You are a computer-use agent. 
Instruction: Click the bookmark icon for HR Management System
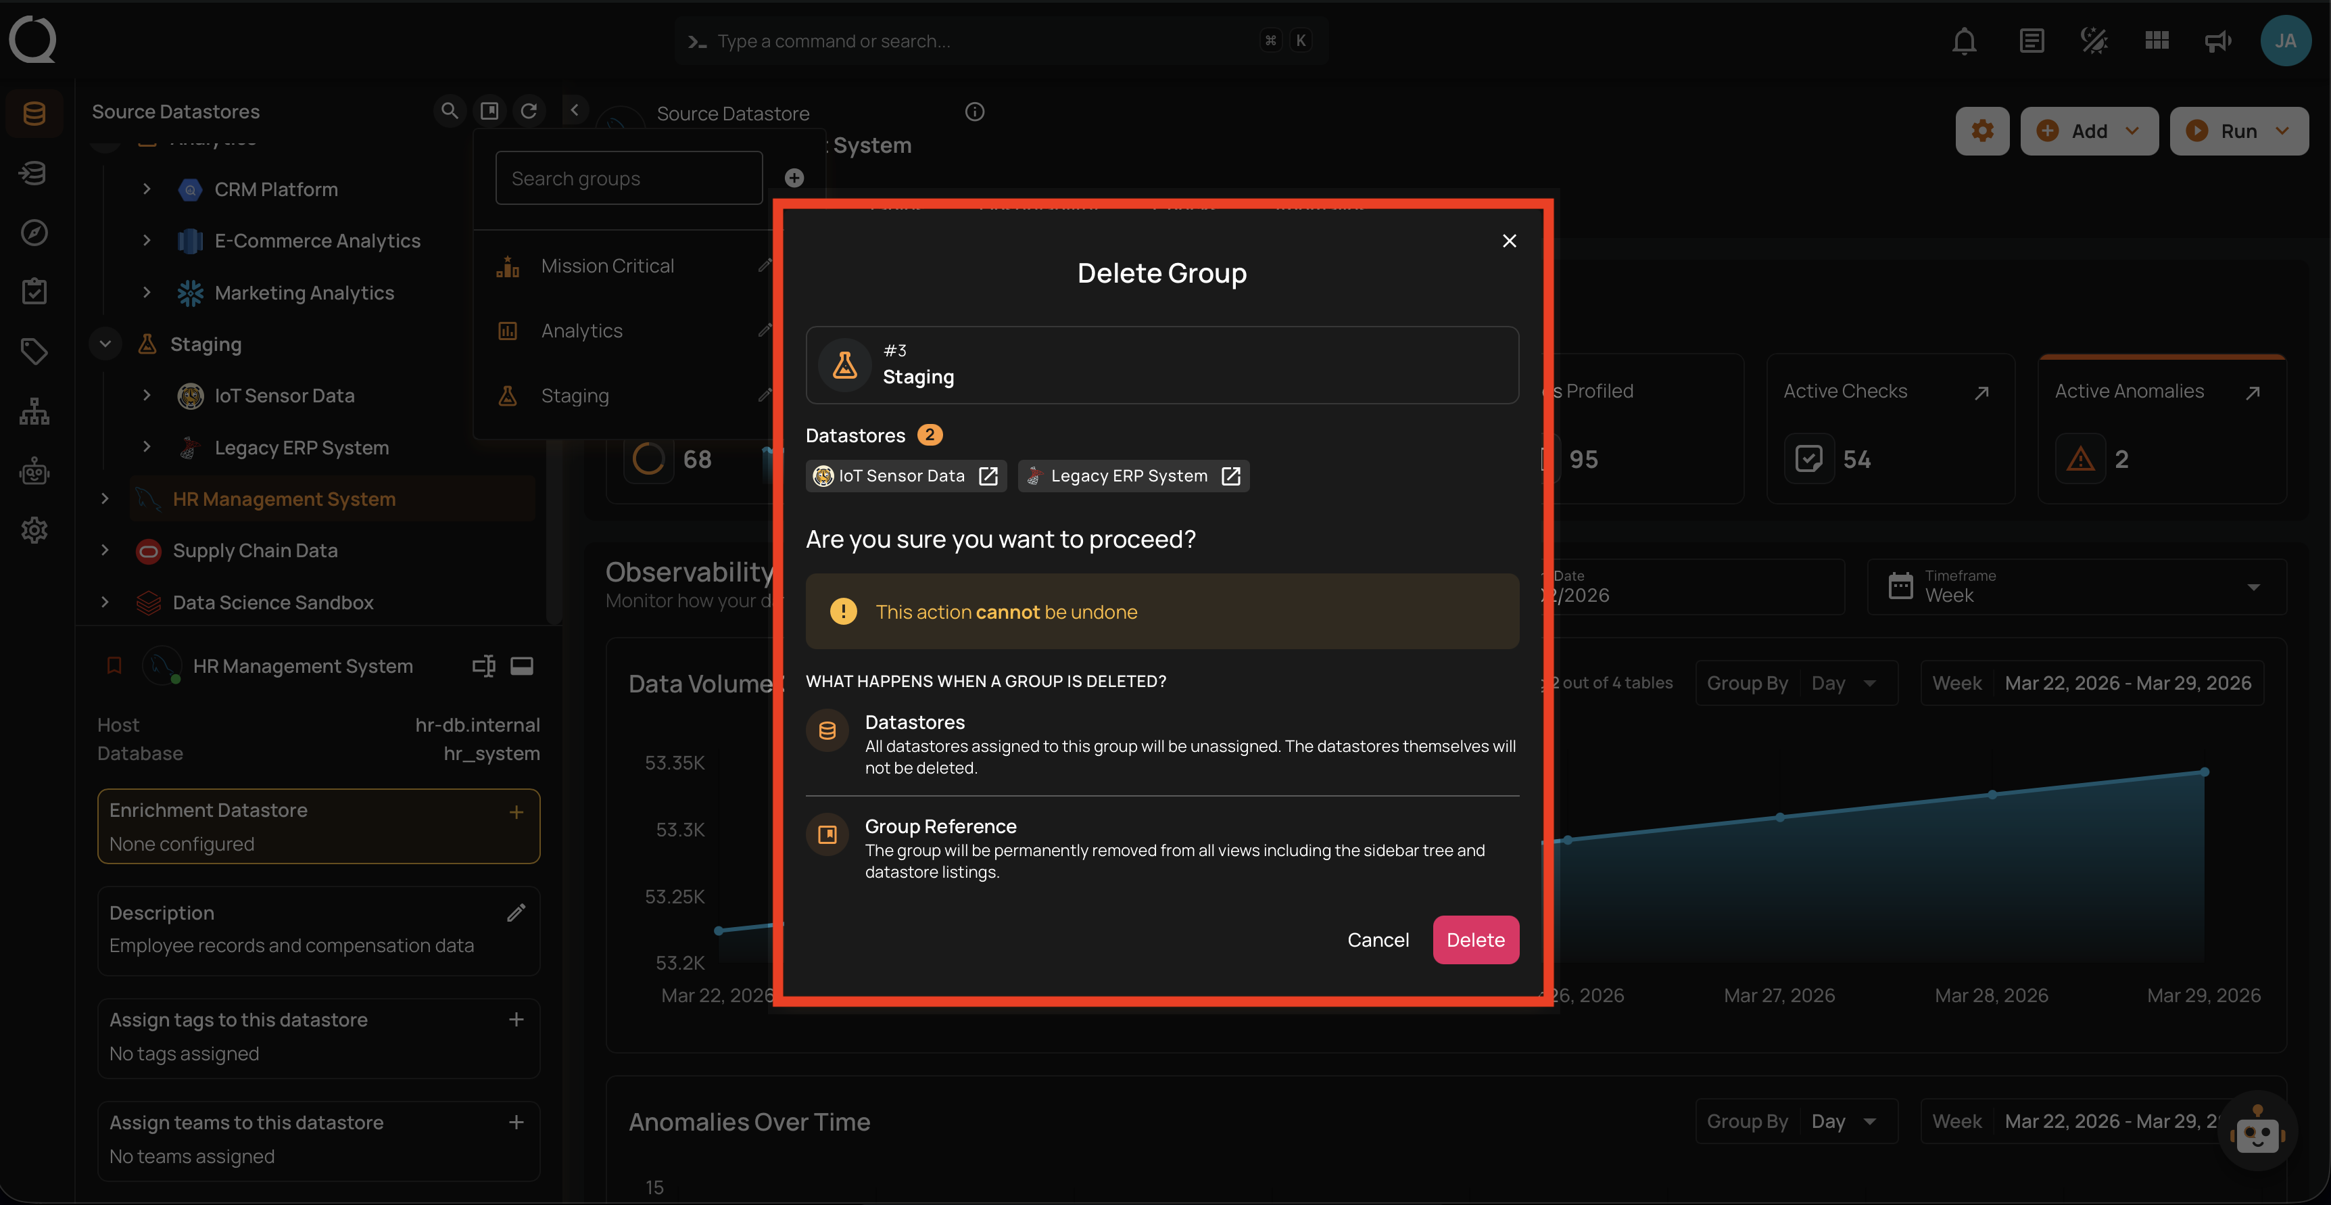coord(114,666)
